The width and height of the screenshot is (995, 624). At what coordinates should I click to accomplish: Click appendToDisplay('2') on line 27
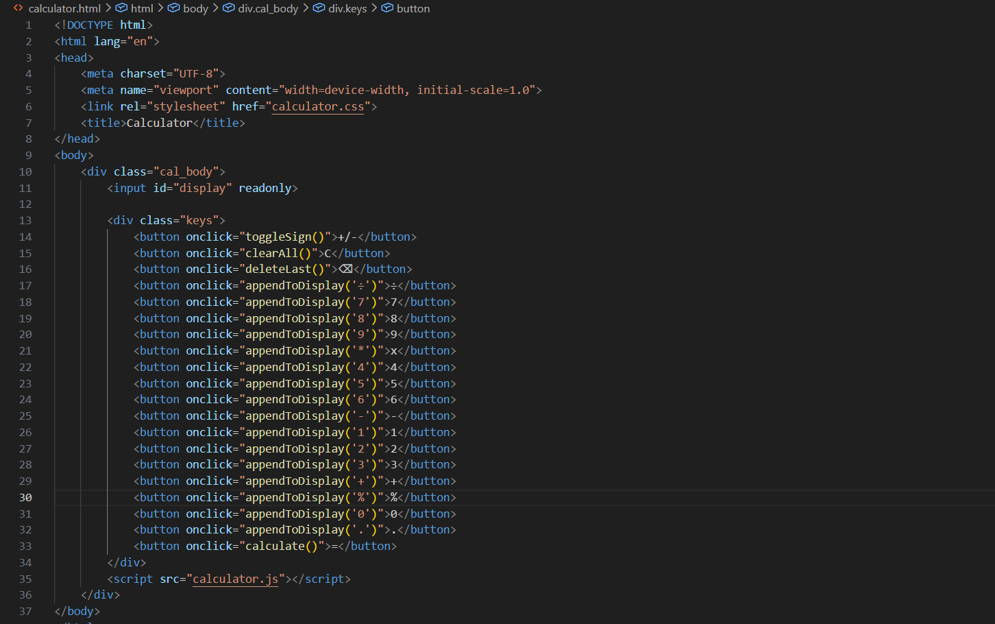click(311, 448)
